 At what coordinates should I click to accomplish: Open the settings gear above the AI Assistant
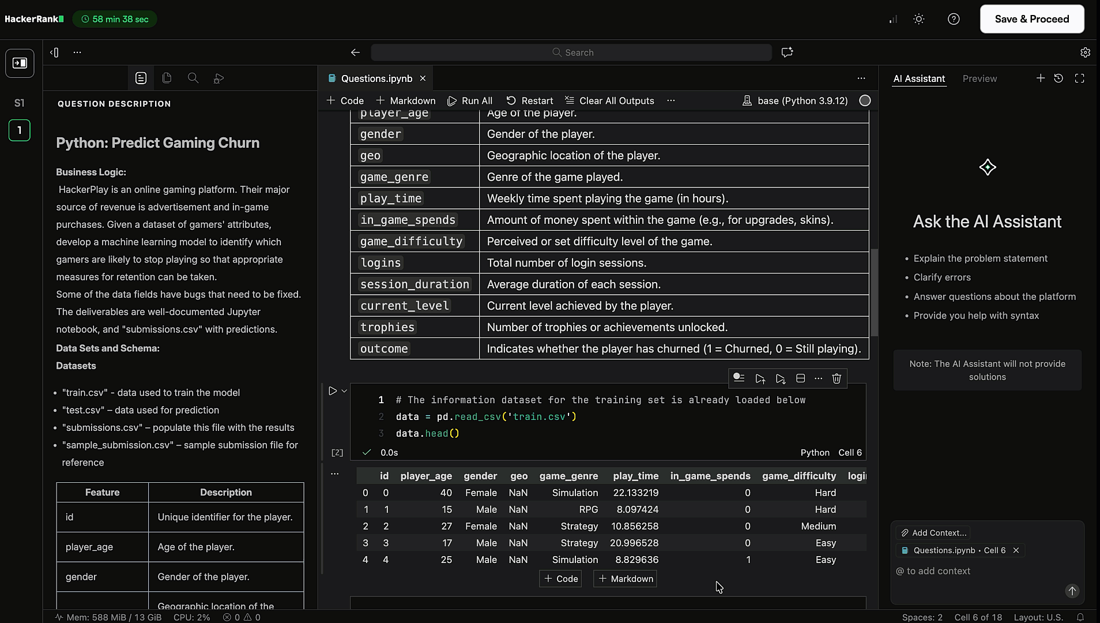[1086, 52]
